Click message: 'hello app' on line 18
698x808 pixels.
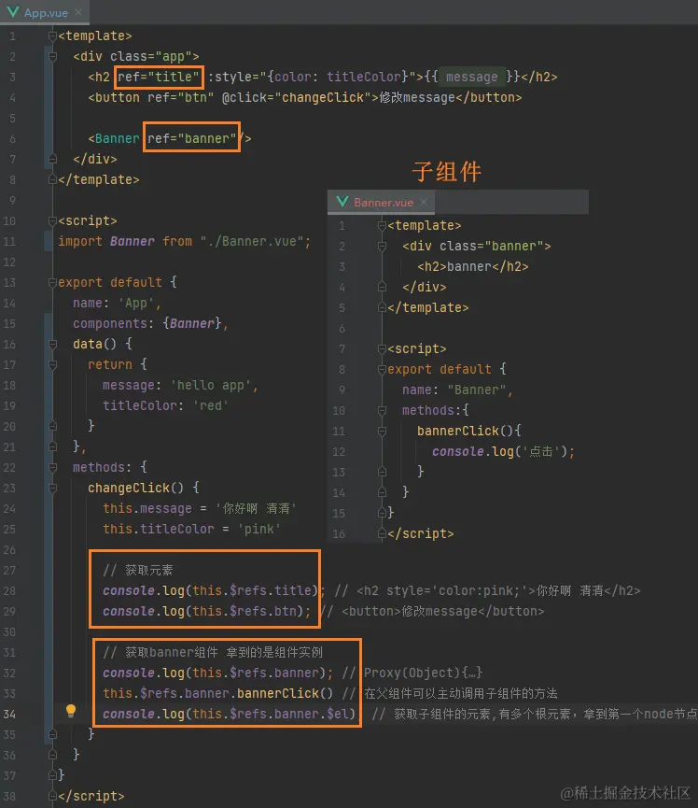tap(176, 385)
